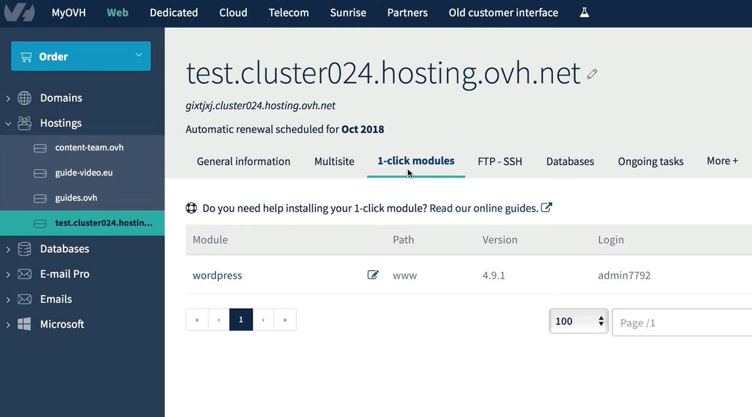Click the content-team.ovh server icon
The image size is (752, 417).
pyautogui.click(x=41, y=148)
